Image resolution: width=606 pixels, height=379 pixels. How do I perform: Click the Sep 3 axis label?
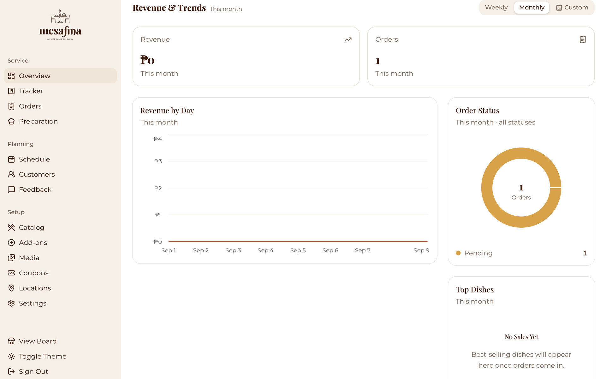click(x=233, y=250)
